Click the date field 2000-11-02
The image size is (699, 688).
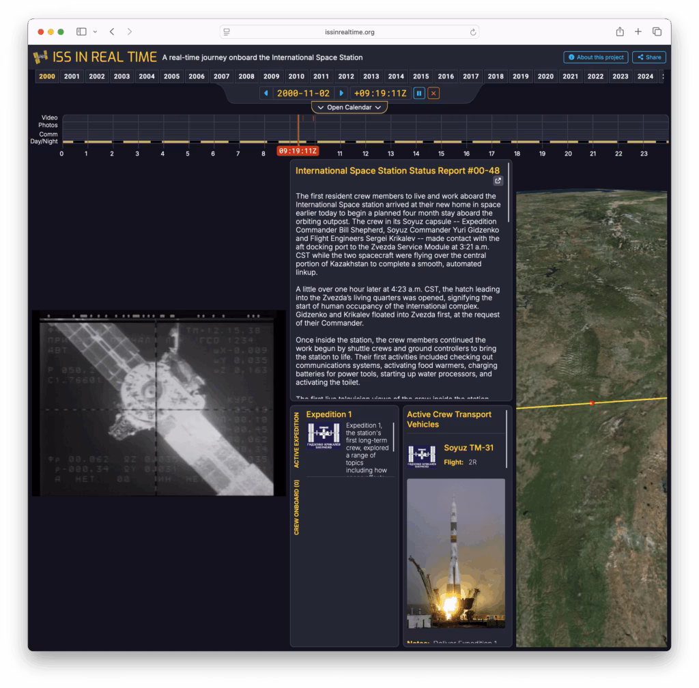[x=304, y=93]
